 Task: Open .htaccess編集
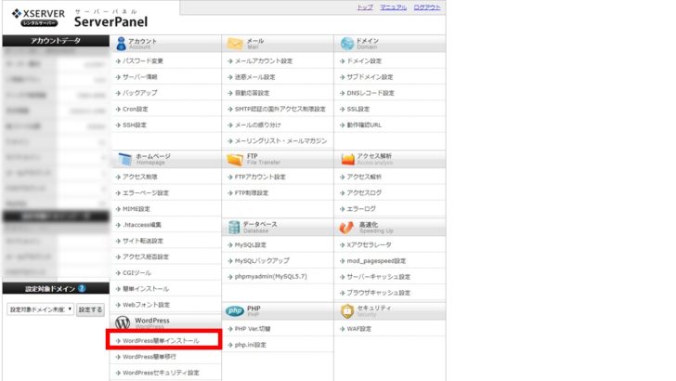[142, 225]
